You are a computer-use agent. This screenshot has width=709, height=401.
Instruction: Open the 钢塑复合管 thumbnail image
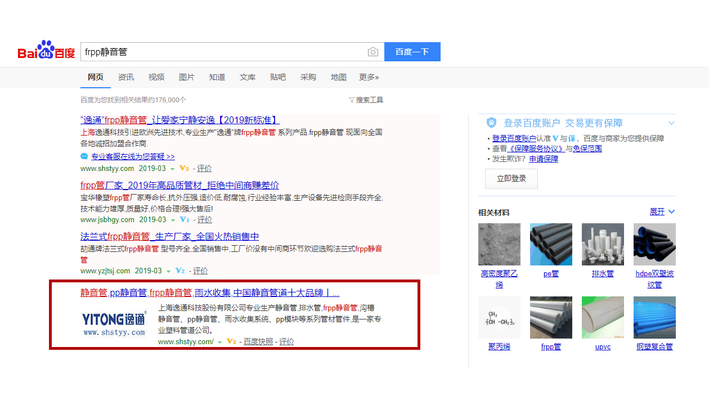[654, 317]
